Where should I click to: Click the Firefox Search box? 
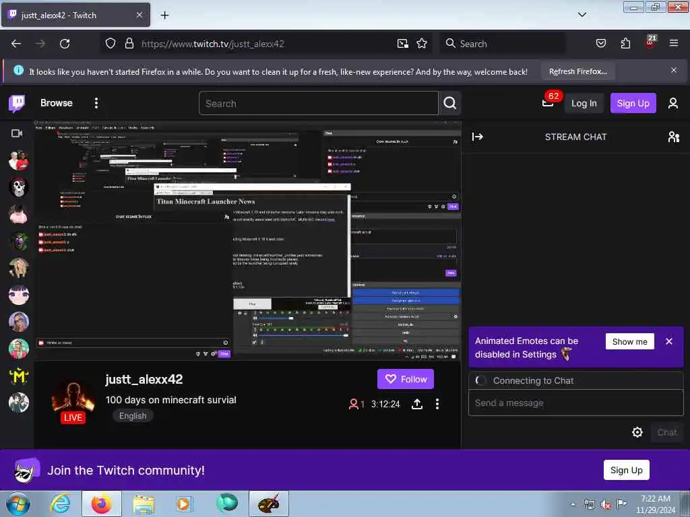tap(503, 44)
